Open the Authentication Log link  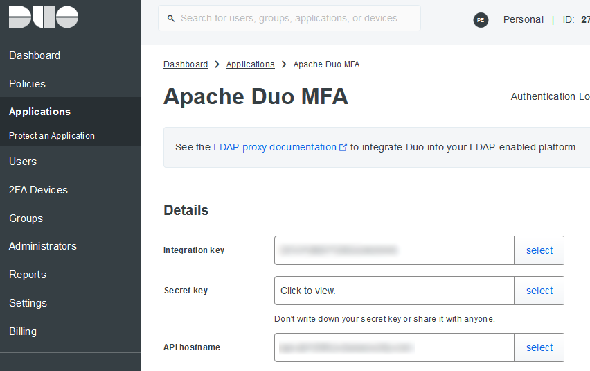click(550, 97)
